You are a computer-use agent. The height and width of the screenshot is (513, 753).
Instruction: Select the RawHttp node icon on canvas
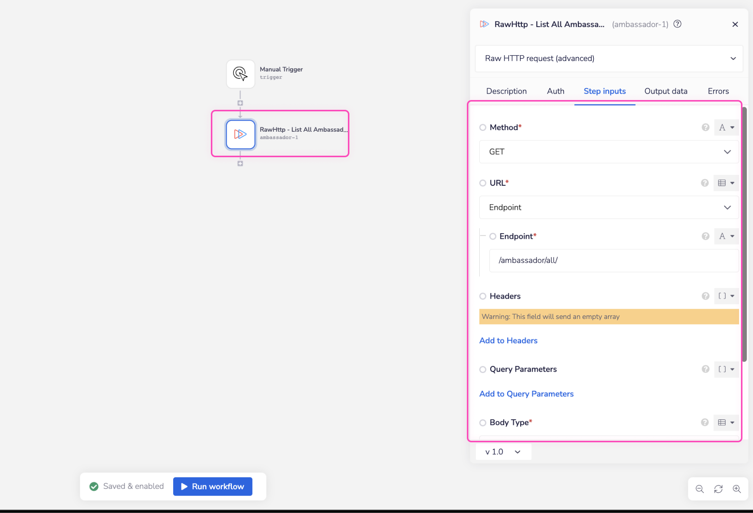click(x=240, y=134)
